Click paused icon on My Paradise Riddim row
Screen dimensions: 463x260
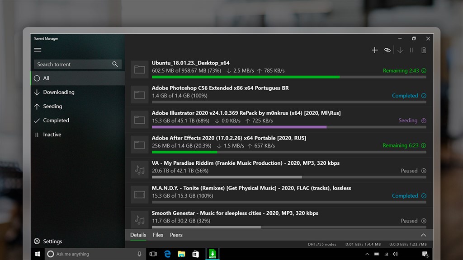click(x=424, y=171)
